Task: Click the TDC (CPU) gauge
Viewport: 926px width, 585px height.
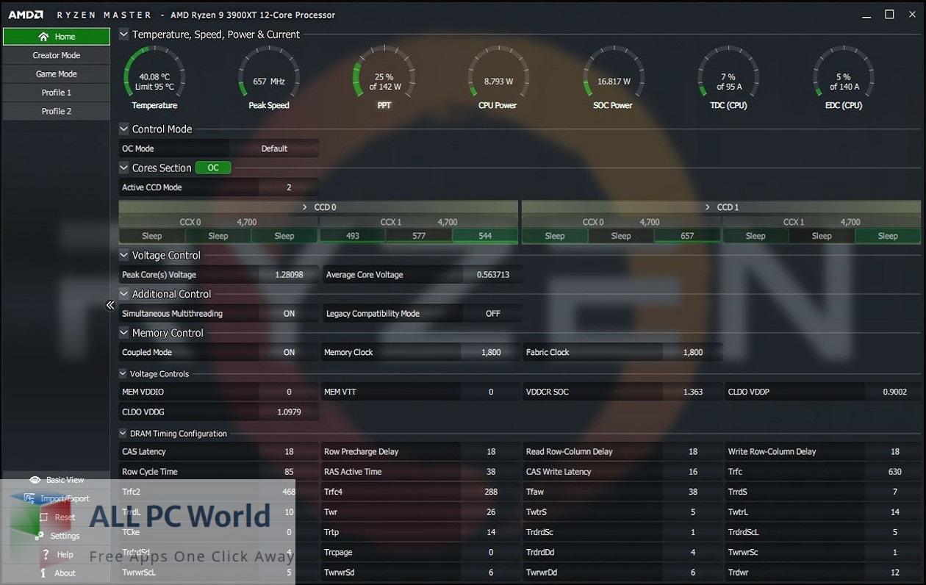Action: click(728, 78)
